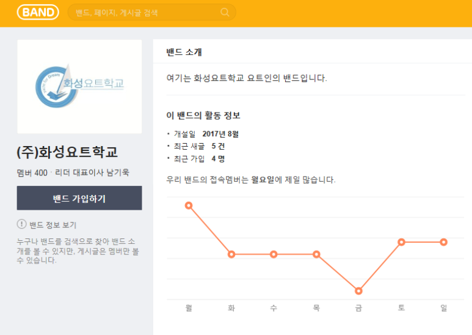Click the 최근 가입 4 명 entry
Viewport: 472px width, 335px height.
(x=199, y=159)
